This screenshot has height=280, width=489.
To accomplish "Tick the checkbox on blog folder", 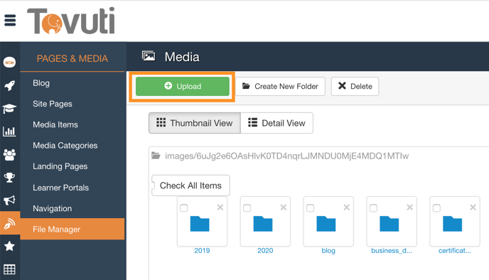I will pyautogui.click(x=311, y=208).
